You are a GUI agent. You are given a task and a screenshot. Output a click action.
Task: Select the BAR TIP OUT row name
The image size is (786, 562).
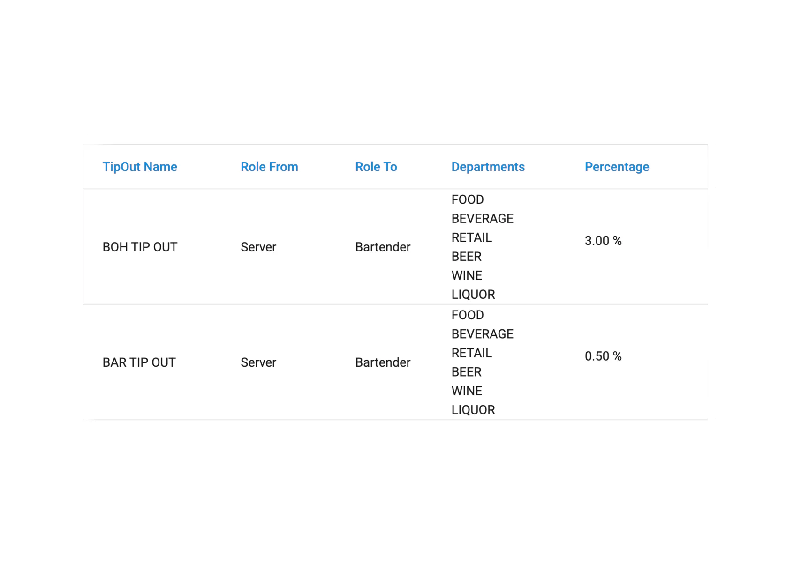tap(139, 362)
